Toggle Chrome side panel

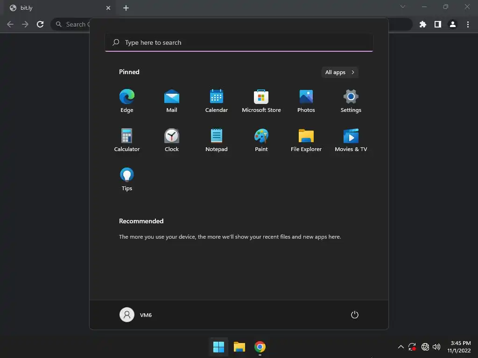[x=438, y=24]
